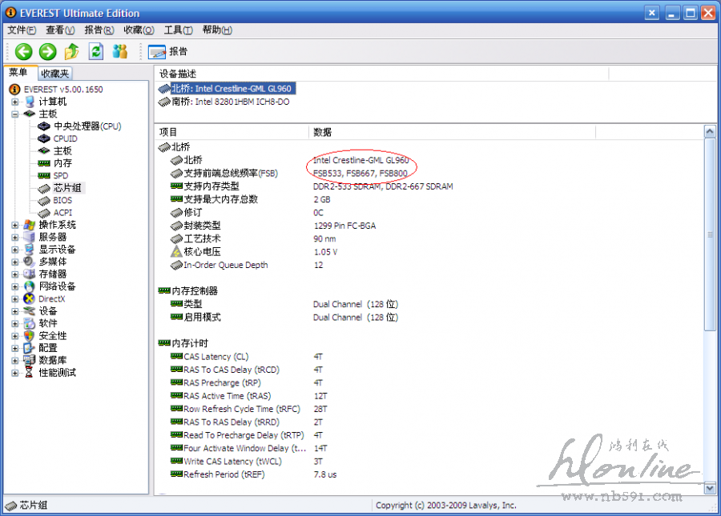Select the In-Order Queue Depth row
The height and width of the screenshot is (516, 721).
(428, 266)
